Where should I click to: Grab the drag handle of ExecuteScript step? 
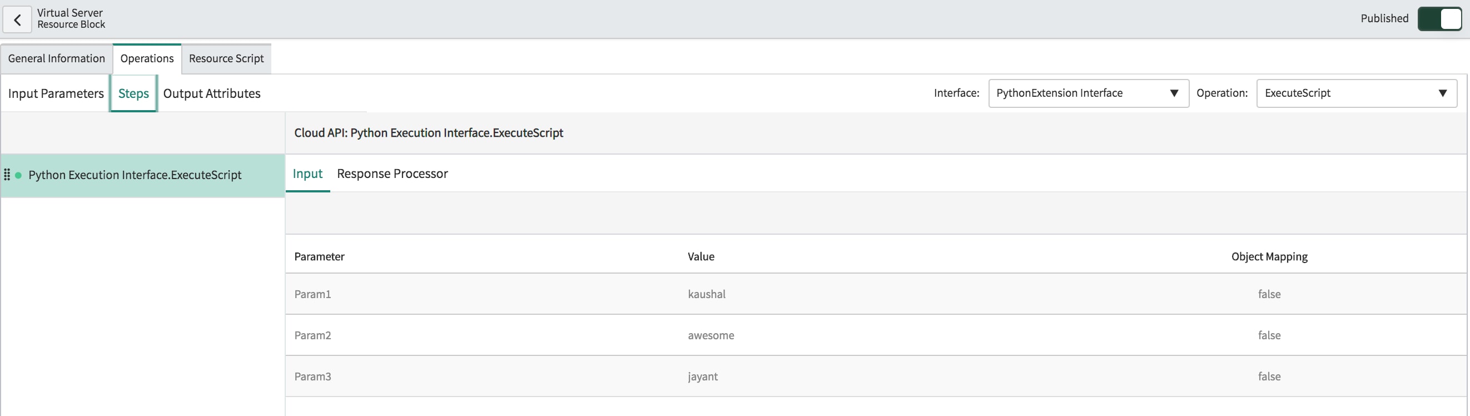point(7,175)
